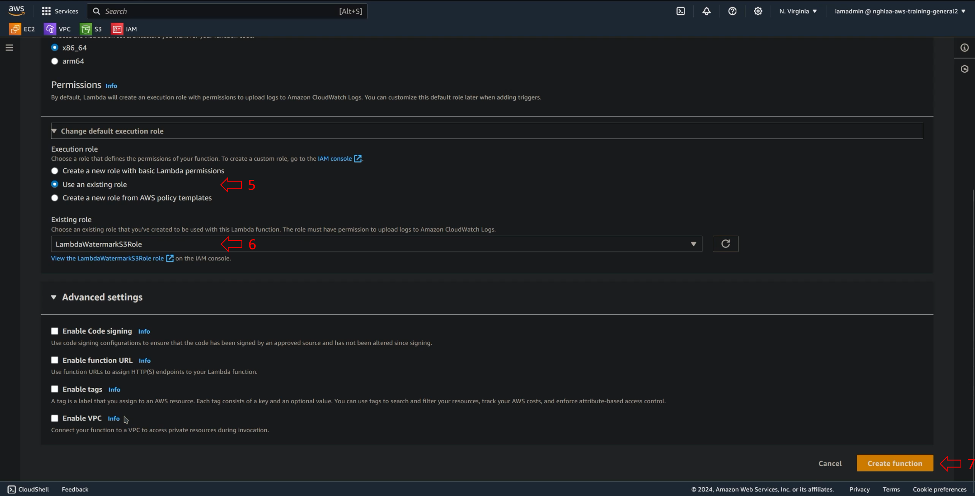Click the refresh role button
This screenshot has width=975, height=496.
[726, 244]
